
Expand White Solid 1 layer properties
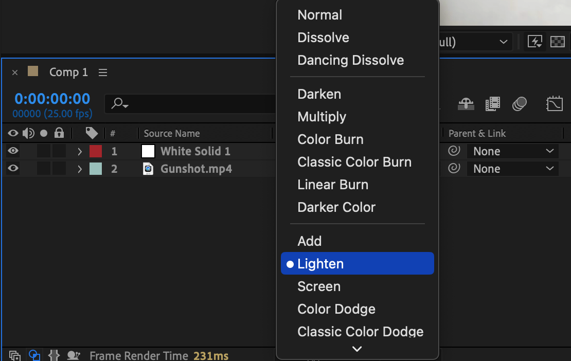(80, 151)
